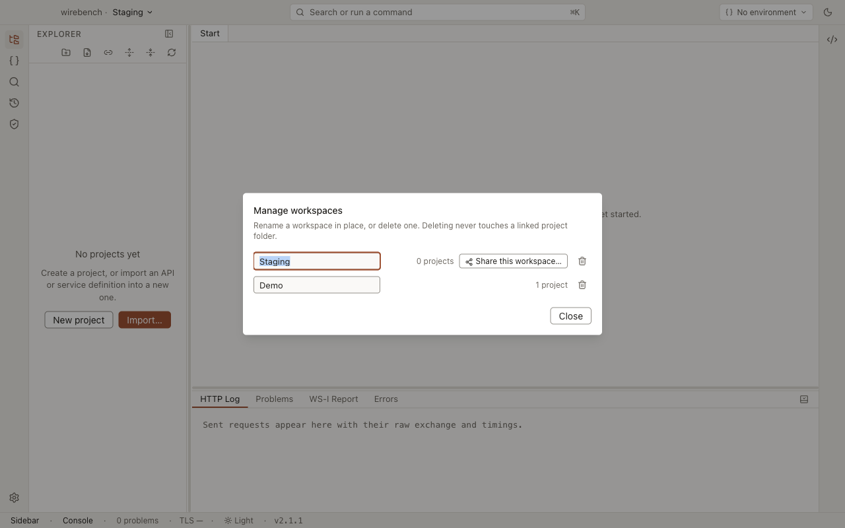Toggle Sidebar from the status bar
The width and height of the screenshot is (845, 528).
25,521
